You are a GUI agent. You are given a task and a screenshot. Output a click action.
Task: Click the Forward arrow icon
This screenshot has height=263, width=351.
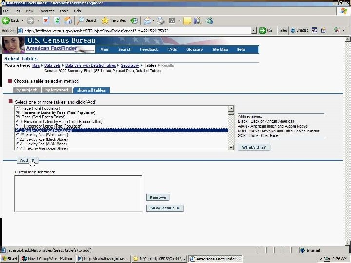click(30, 21)
